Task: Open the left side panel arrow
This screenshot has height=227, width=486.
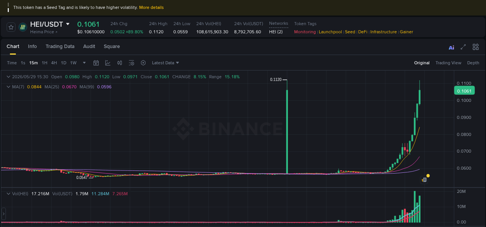Action: pyautogui.click(x=3, y=213)
